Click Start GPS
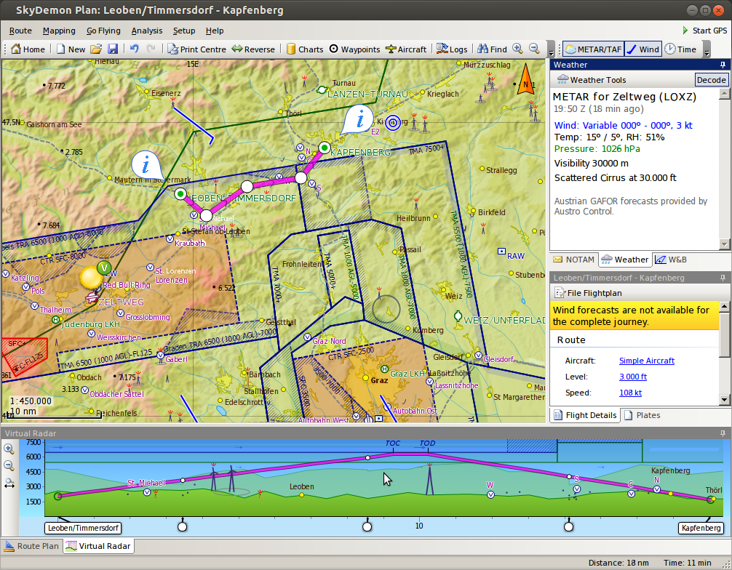Viewport: 732px width, 570px height. click(704, 31)
